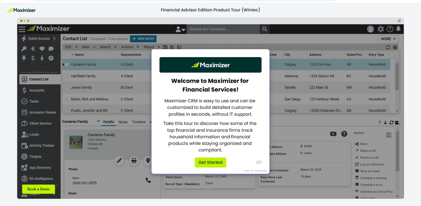
Task: Check the Hartfield Family row checkbox
Action: point(67,76)
